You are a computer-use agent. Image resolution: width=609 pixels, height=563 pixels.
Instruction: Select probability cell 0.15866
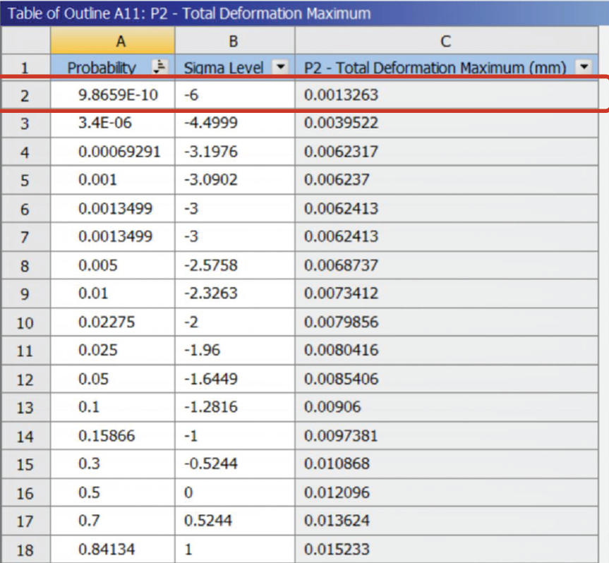pyautogui.click(x=113, y=435)
